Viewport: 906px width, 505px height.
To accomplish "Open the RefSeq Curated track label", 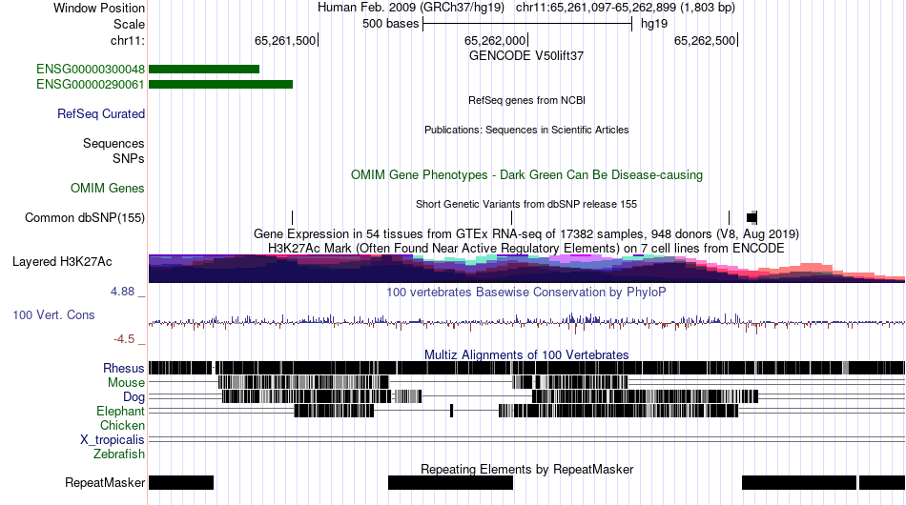I will coord(101,113).
